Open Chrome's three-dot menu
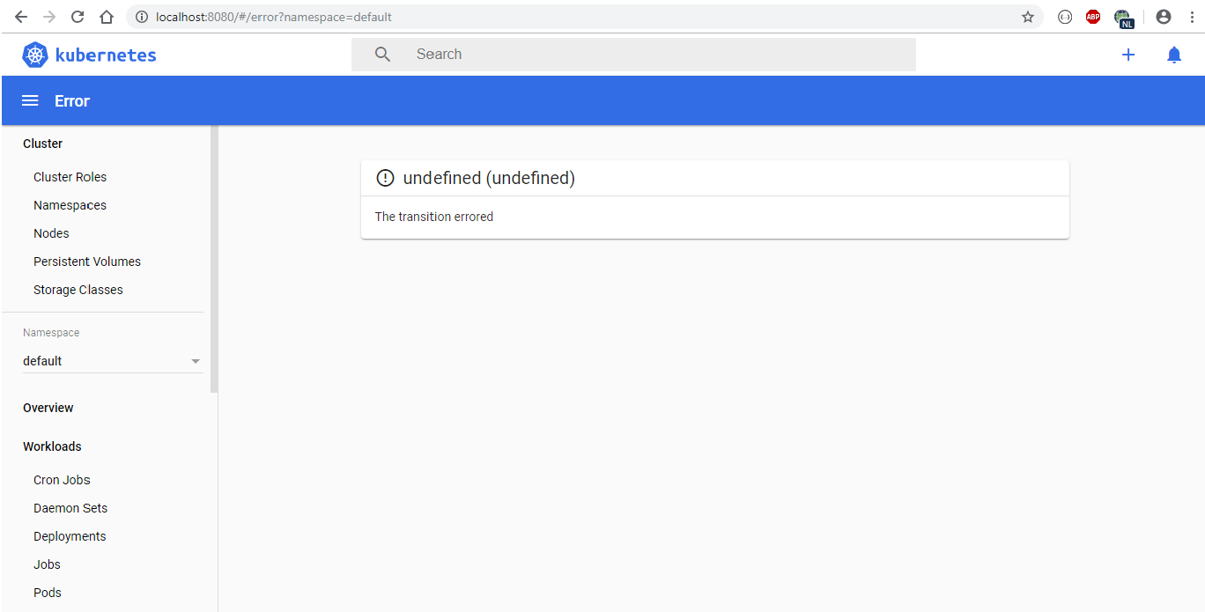The height and width of the screenshot is (612, 1205). pyautogui.click(x=1192, y=16)
